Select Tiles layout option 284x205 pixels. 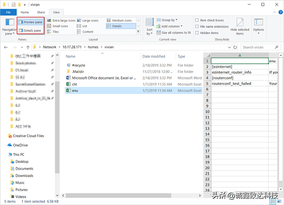53,31
